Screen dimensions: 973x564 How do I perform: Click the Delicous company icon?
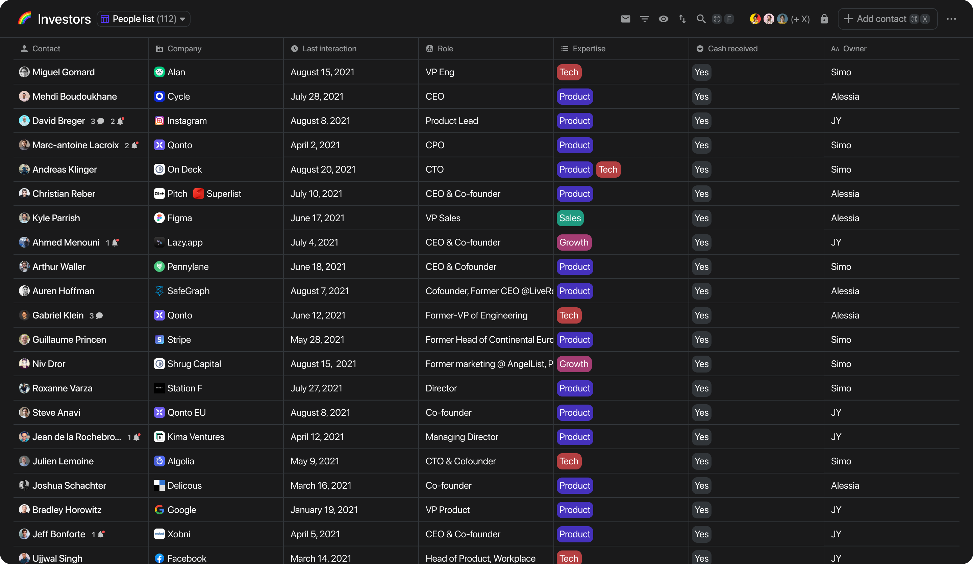click(159, 486)
